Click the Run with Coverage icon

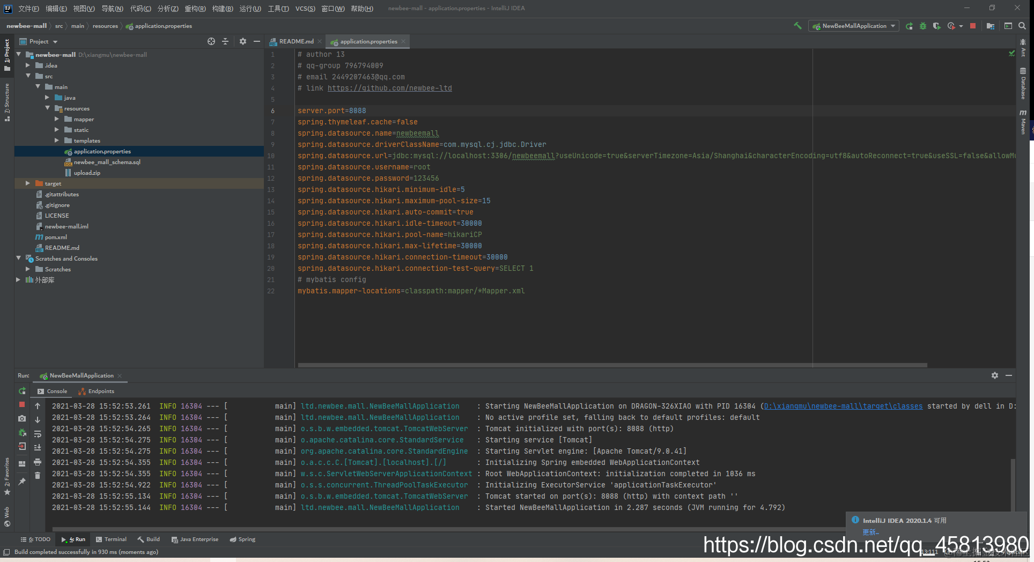pos(936,26)
